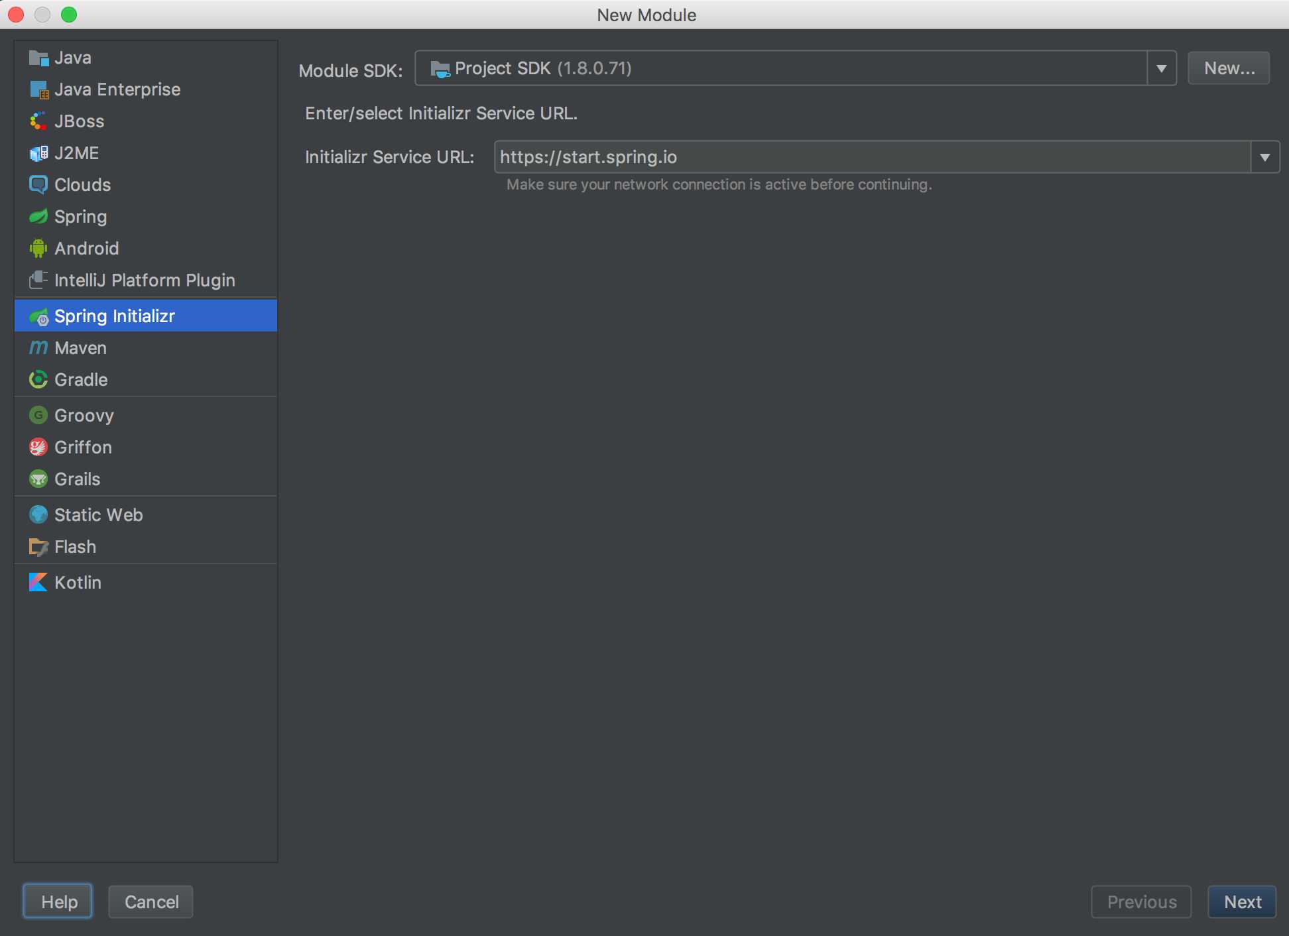The image size is (1289, 936).
Task: Click the Static Web globe icon
Action: pos(38,515)
